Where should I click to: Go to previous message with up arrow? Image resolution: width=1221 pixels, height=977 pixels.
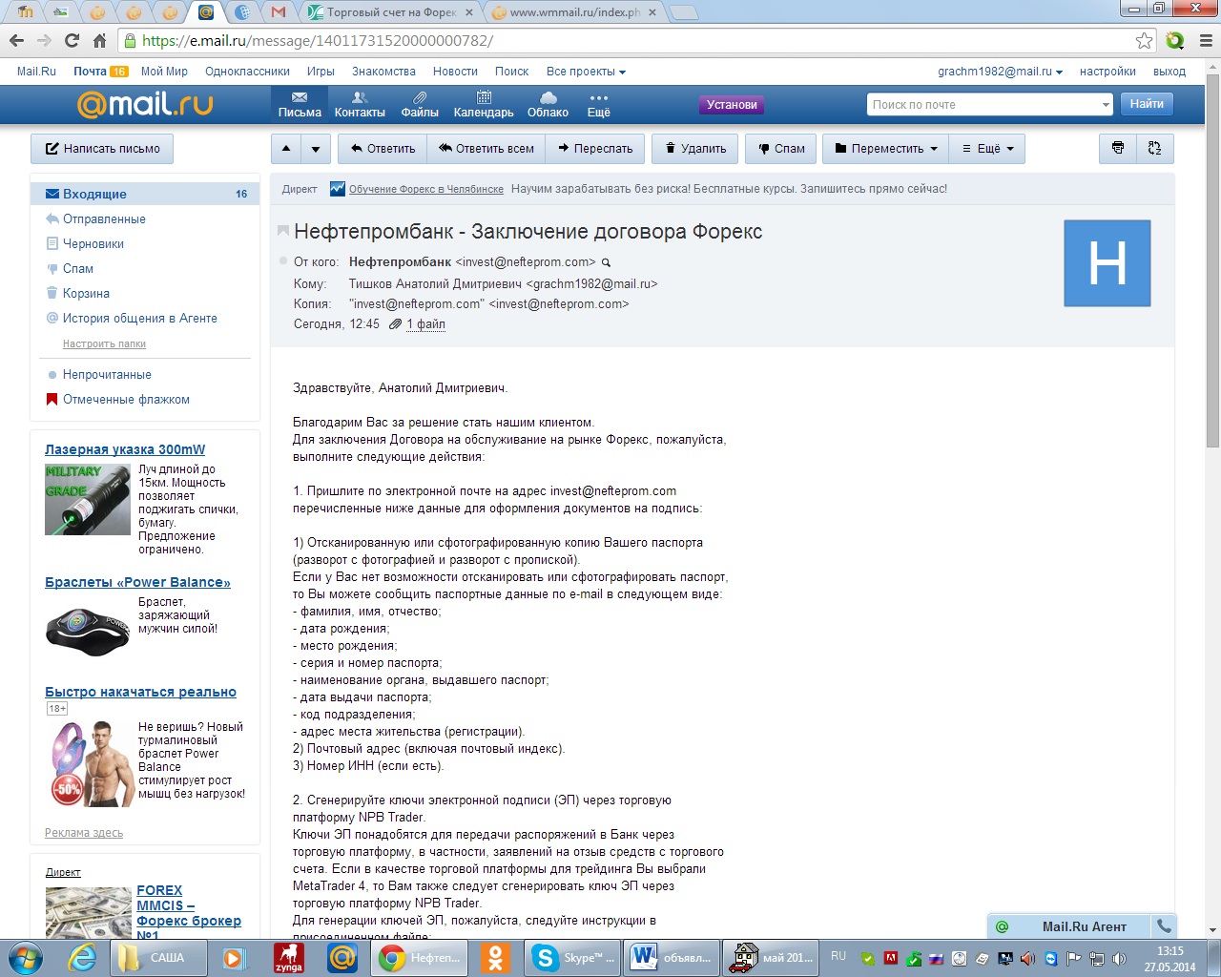click(x=286, y=149)
